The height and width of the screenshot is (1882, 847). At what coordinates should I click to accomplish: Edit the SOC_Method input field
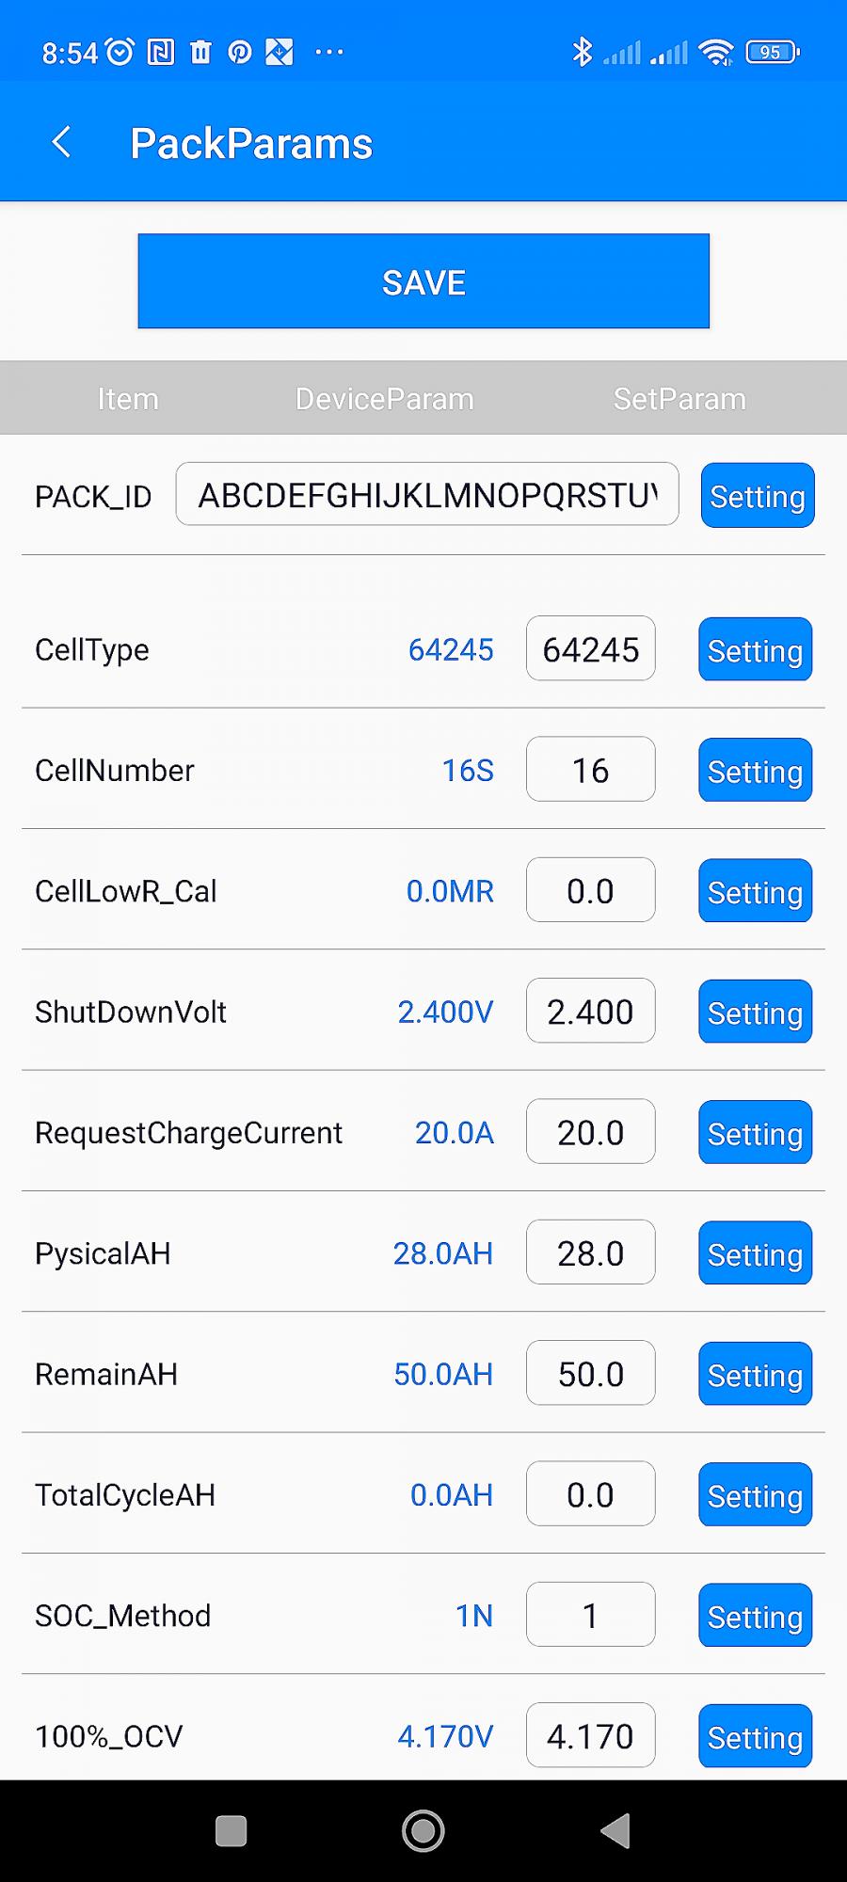(590, 1615)
